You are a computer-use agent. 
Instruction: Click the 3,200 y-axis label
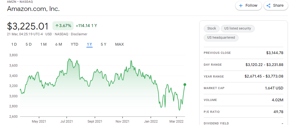point(13,86)
